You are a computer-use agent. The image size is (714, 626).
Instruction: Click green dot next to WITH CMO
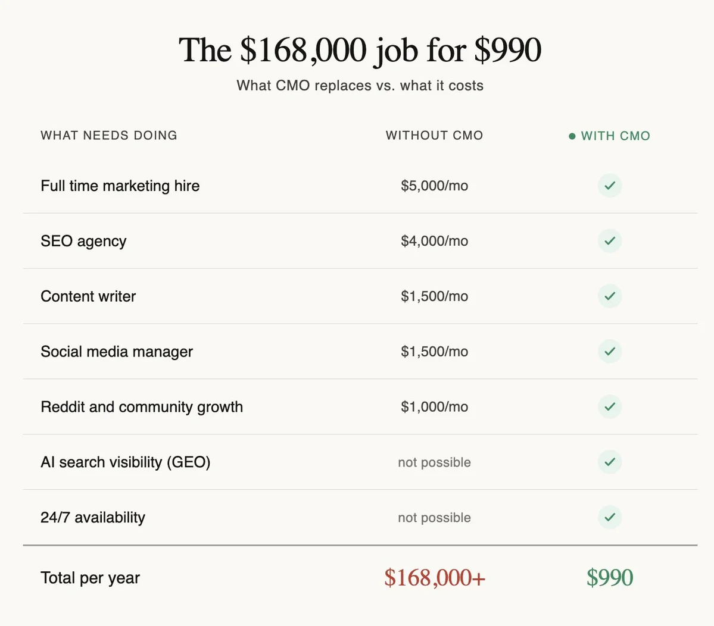pos(572,136)
